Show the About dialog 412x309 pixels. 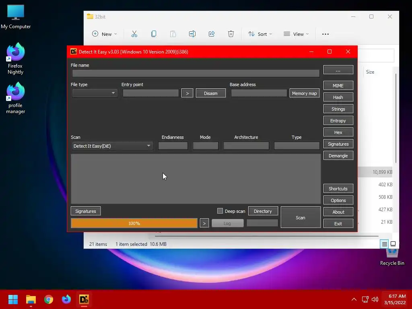(338, 212)
